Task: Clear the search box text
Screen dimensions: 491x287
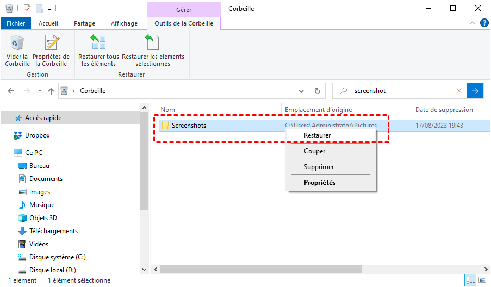Action: [459, 91]
